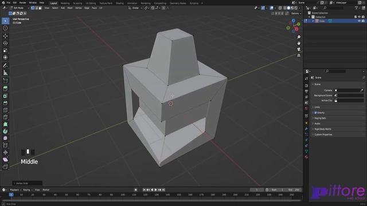Select the Rotate tool
Screen dimensions: 367x206
(x=5, y=43)
